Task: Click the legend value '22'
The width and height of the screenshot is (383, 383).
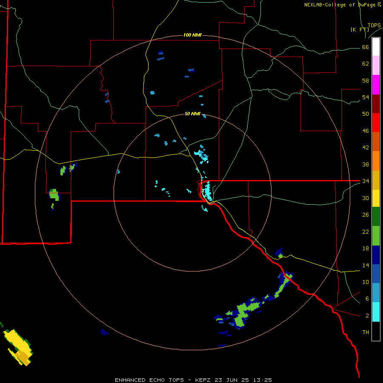Action: (366, 232)
